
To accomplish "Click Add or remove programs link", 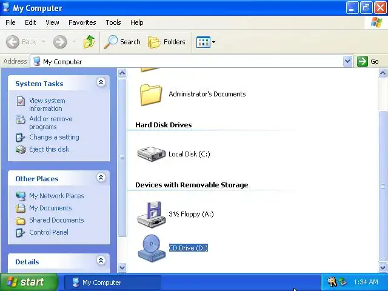I will [x=51, y=122].
